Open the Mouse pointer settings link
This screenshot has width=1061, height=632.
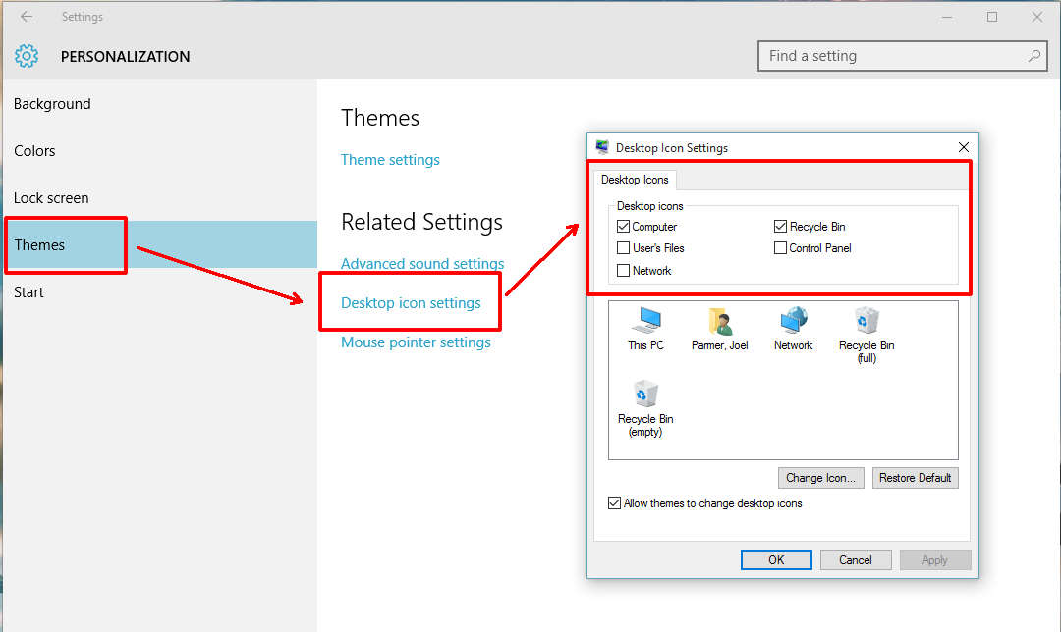point(416,342)
